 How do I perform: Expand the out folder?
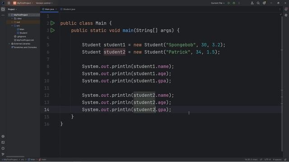12,22
